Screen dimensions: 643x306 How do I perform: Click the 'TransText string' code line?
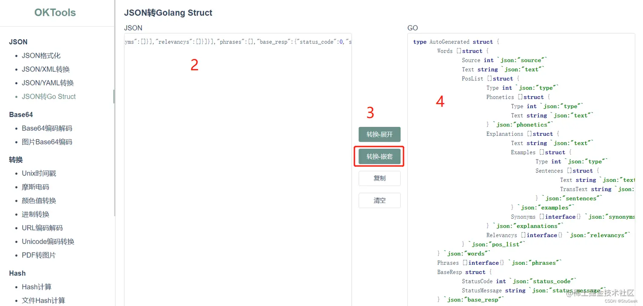(597, 189)
